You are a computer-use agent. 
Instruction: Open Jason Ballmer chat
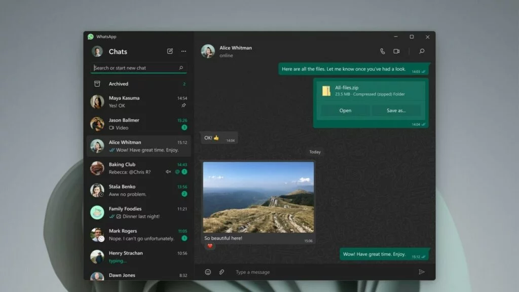139,124
